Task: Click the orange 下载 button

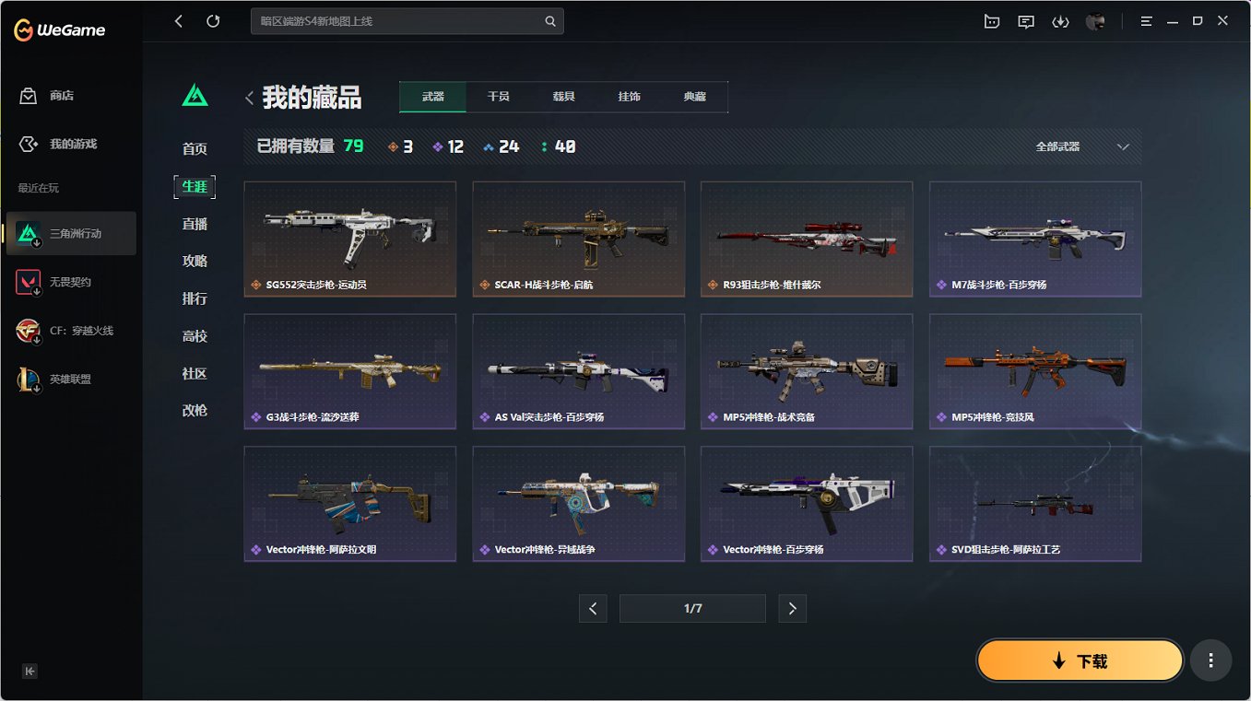Action: pyautogui.click(x=1080, y=660)
